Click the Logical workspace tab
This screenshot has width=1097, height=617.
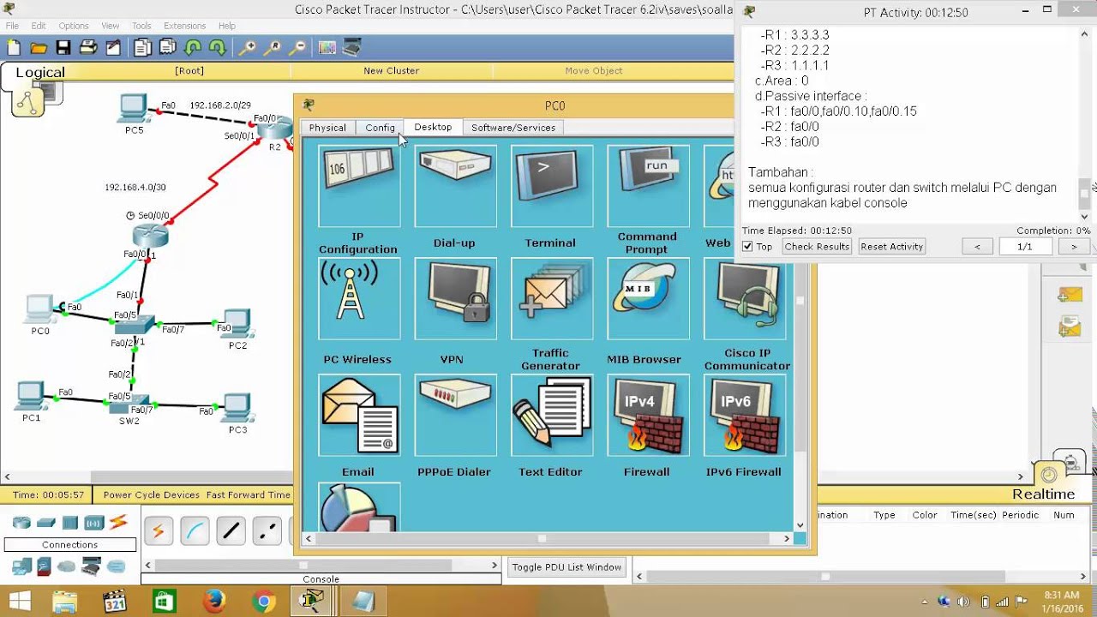click(x=39, y=72)
